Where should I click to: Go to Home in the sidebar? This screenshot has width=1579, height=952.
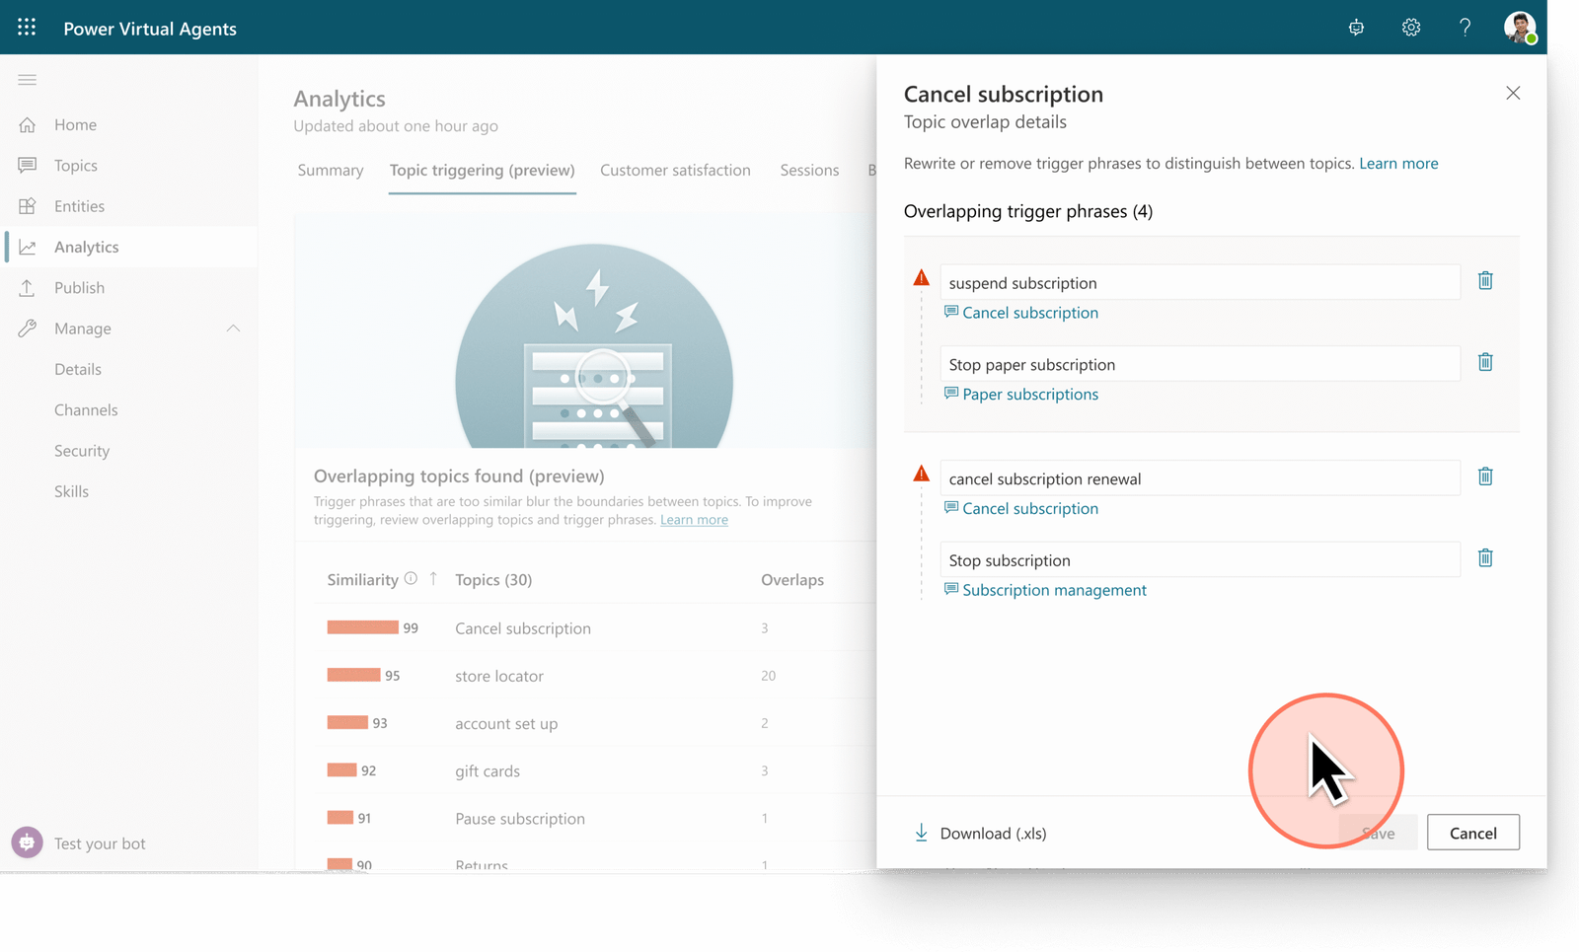pyautogui.click(x=75, y=124)
